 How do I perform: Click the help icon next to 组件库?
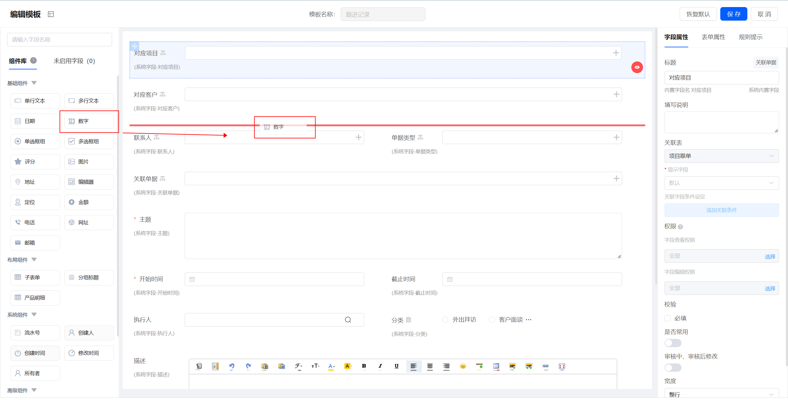[x=34, y=61]
